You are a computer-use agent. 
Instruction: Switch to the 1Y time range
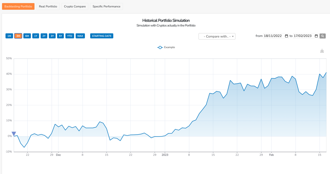tap(35, 36)
